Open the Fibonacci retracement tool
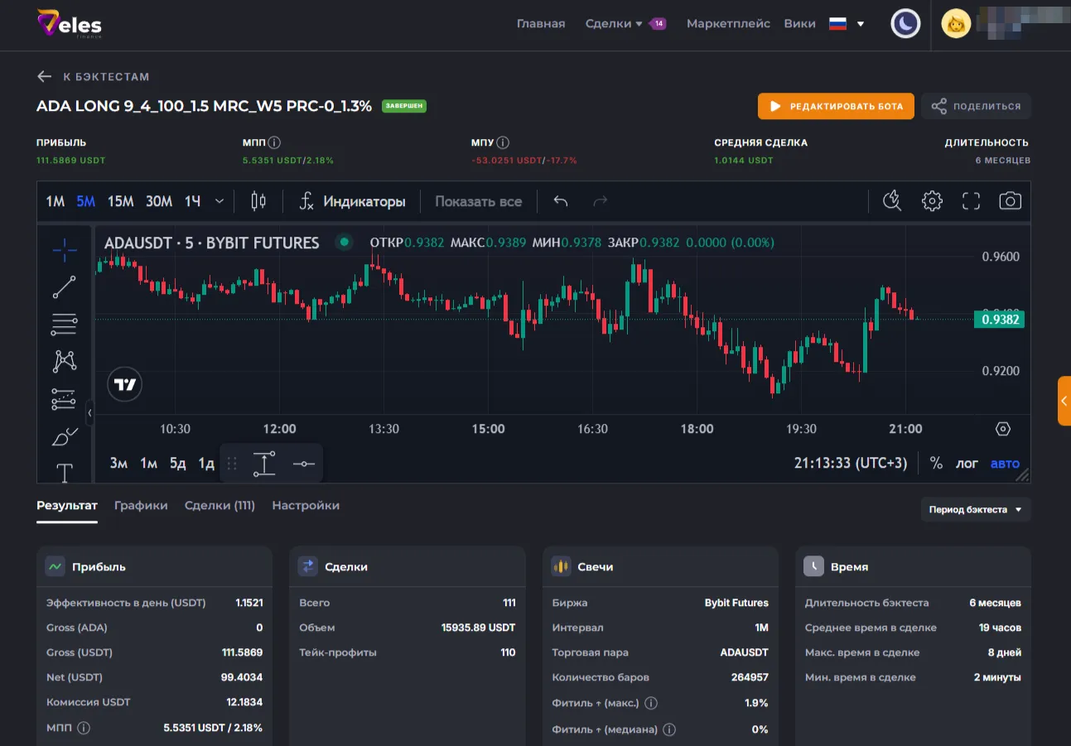The height and width of the screenshot is (746, 1071). [x=65, y=324]
